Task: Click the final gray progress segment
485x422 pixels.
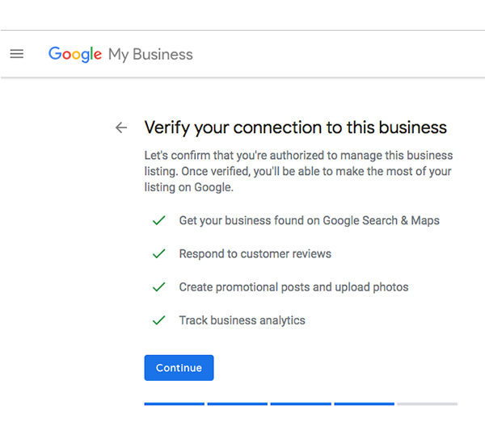Action: pos(427,403)
